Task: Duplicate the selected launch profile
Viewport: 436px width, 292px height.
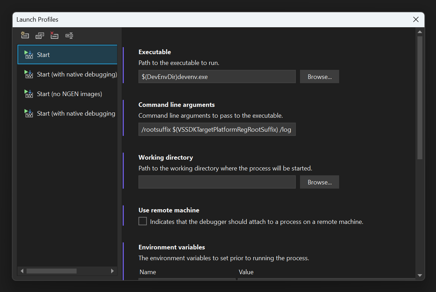Action: click(40, 35)
